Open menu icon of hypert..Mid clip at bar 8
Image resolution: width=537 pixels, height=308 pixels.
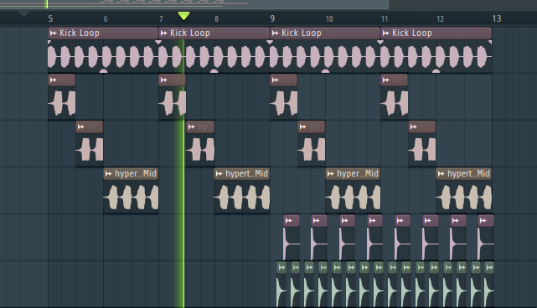click(219, 174)
